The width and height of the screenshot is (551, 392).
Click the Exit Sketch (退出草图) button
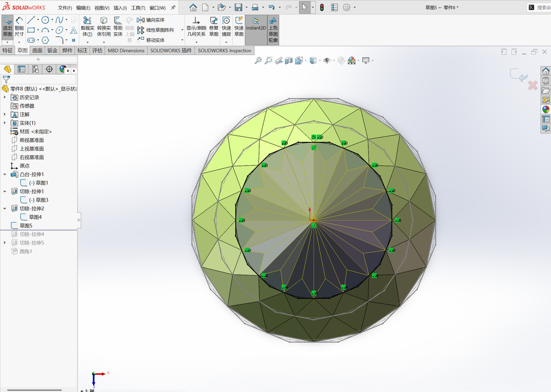(8, 27)
